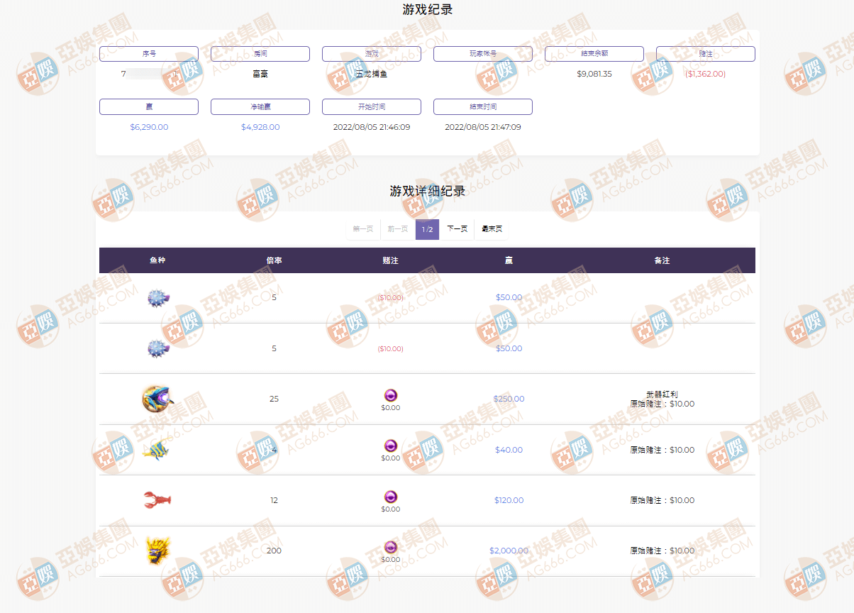Image resolution: width=854 pixels, height=613 pixels.
Task: Select the red lobster icon
Action: click(x=157, y=500)
